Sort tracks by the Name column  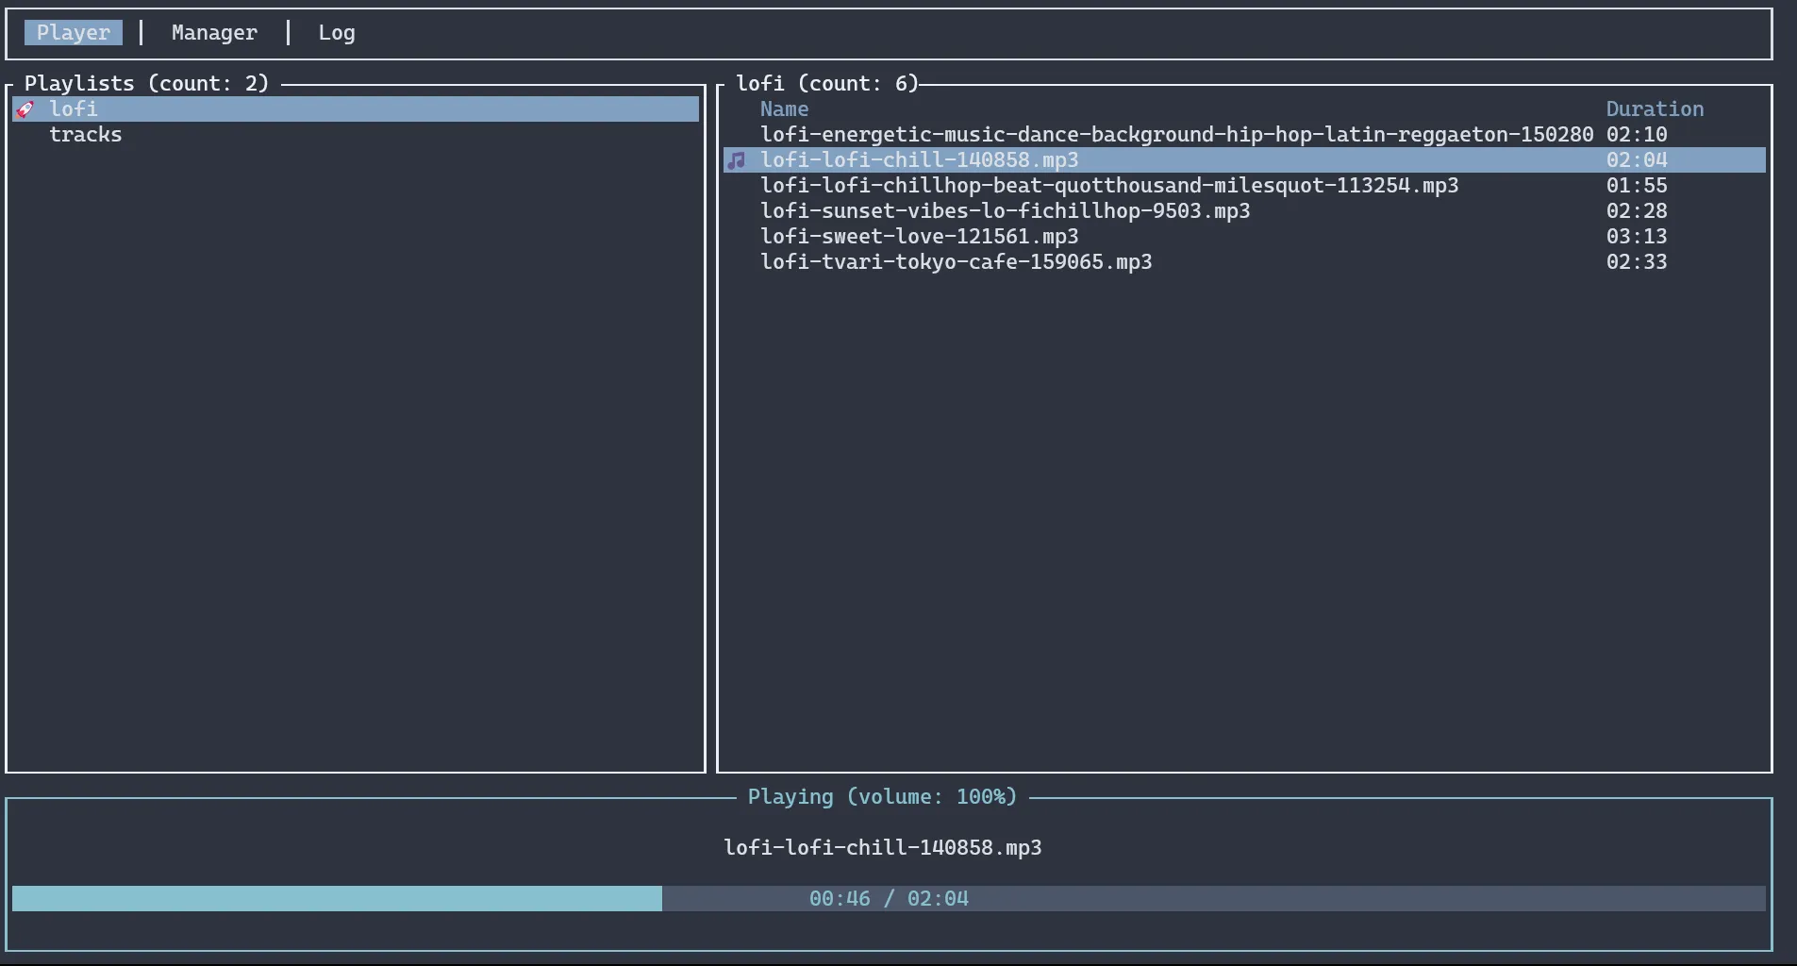click(784, 108)
